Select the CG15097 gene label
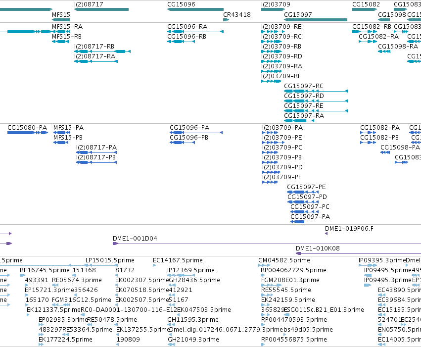This screenshot has height=347, width=421. click(298, 15)
